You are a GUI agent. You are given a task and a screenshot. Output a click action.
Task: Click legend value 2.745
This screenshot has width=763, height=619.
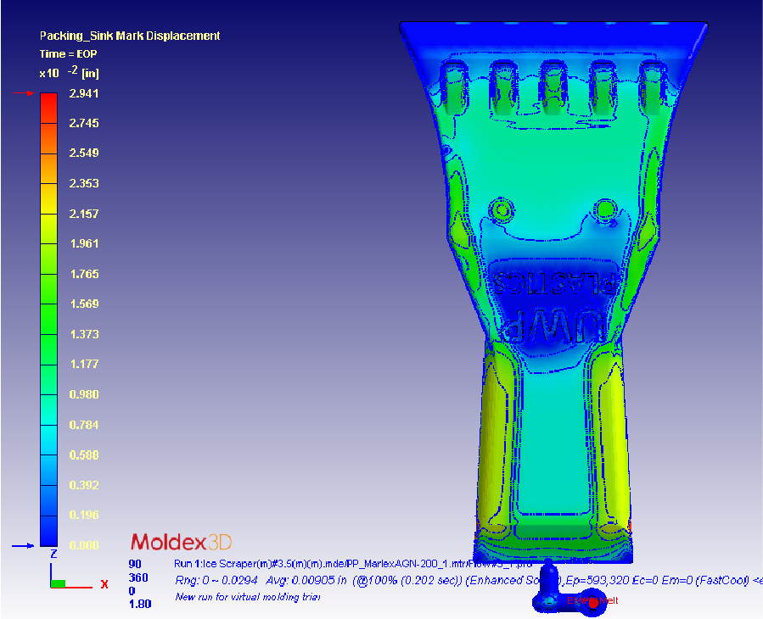tap(84, 123)
